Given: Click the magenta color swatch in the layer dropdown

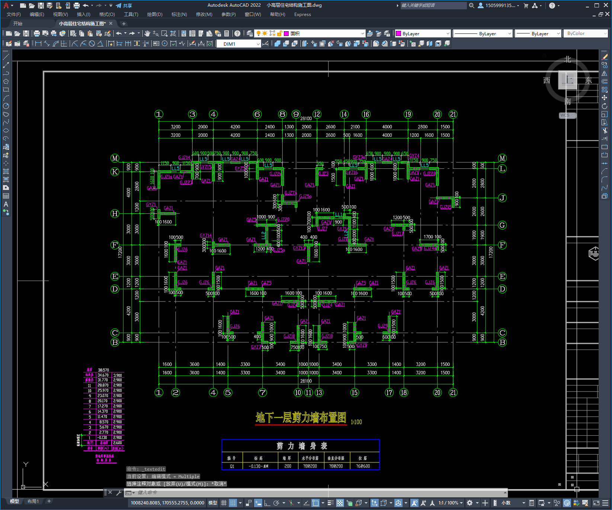Looking at the screenshot, I should (x=286, y=33).
